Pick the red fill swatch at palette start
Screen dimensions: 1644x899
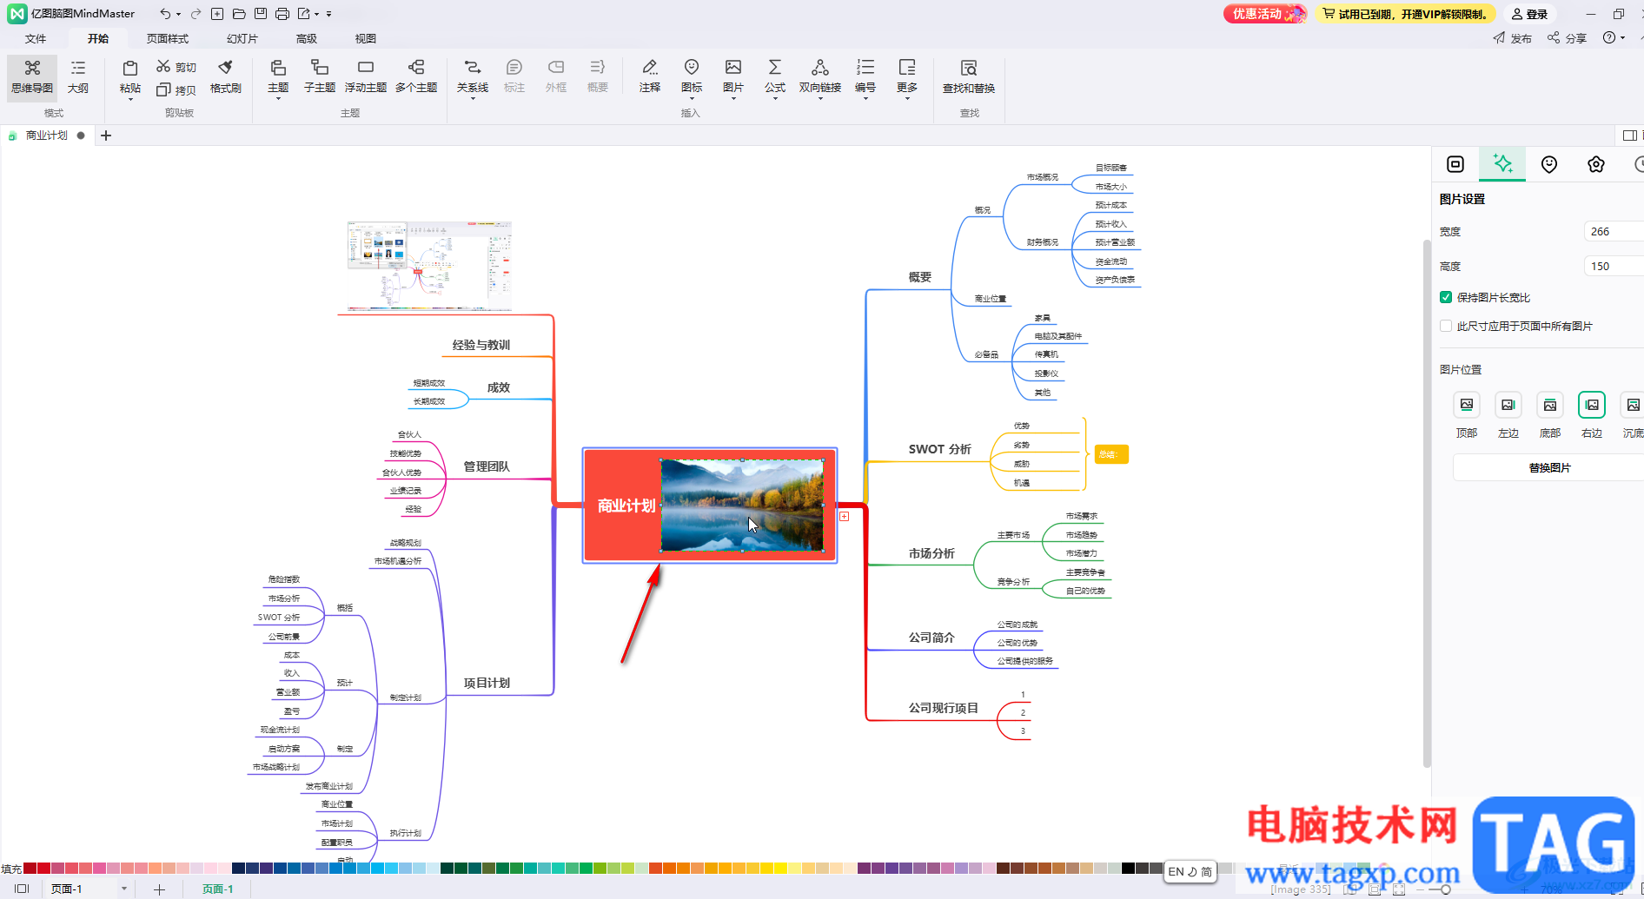click(x=30, y=869)
